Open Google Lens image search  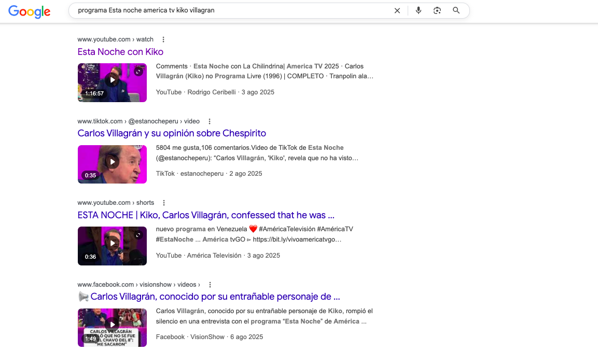[437, 10]
